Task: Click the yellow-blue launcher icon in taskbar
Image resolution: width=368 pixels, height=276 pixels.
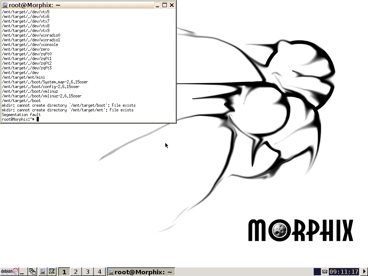Action: (x=52, y=272)
